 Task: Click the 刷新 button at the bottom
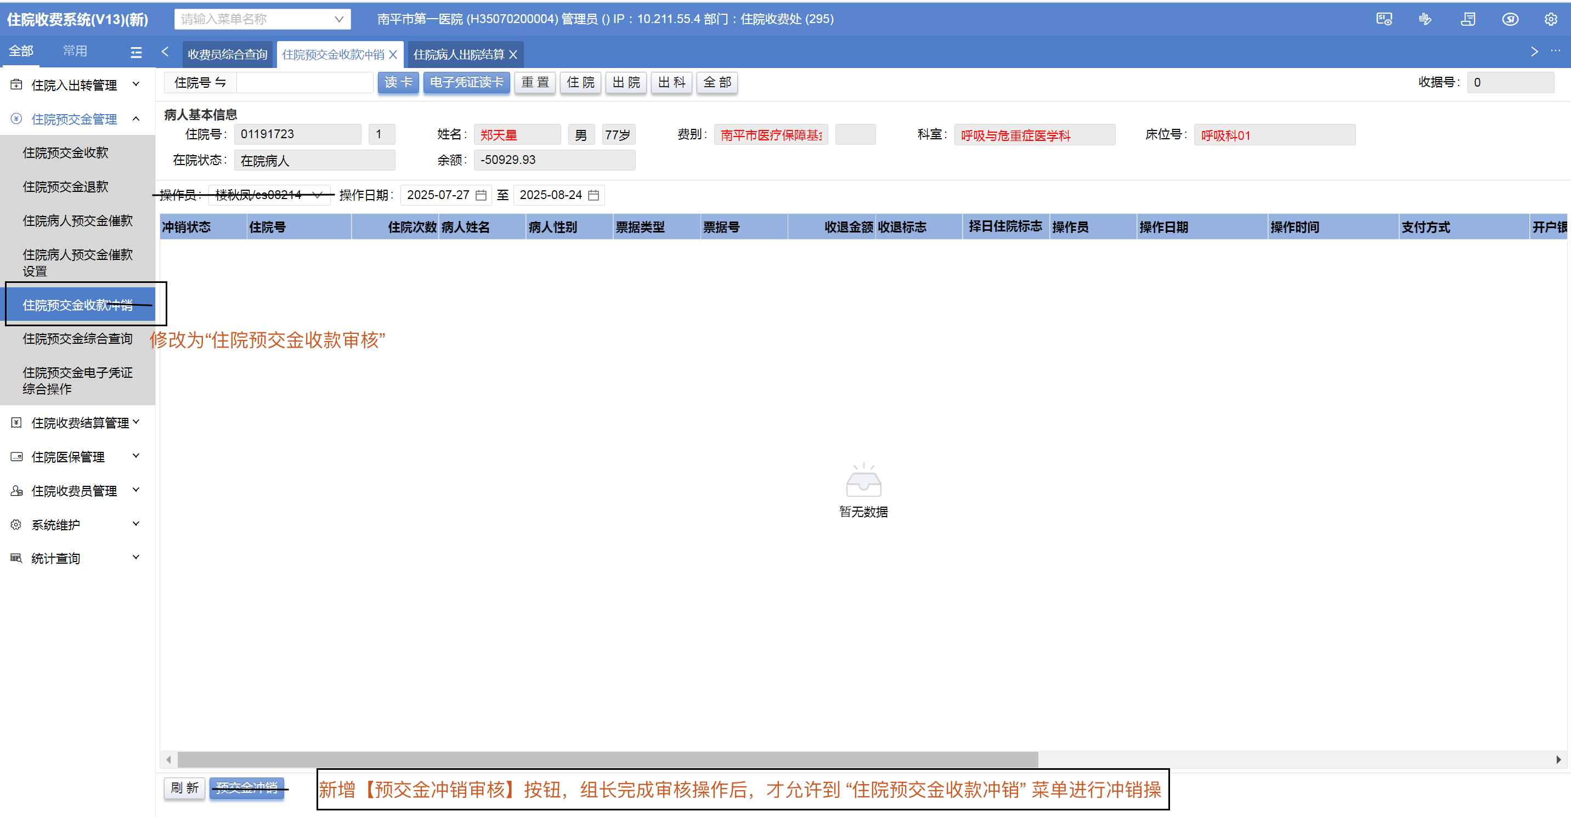pyautogui.click(x=184, y=788)
